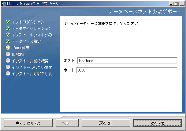Click the grey circle beside インストールしています
This screenshot has height=131, width=186.
pyautogui.click(x=8, y=67)
